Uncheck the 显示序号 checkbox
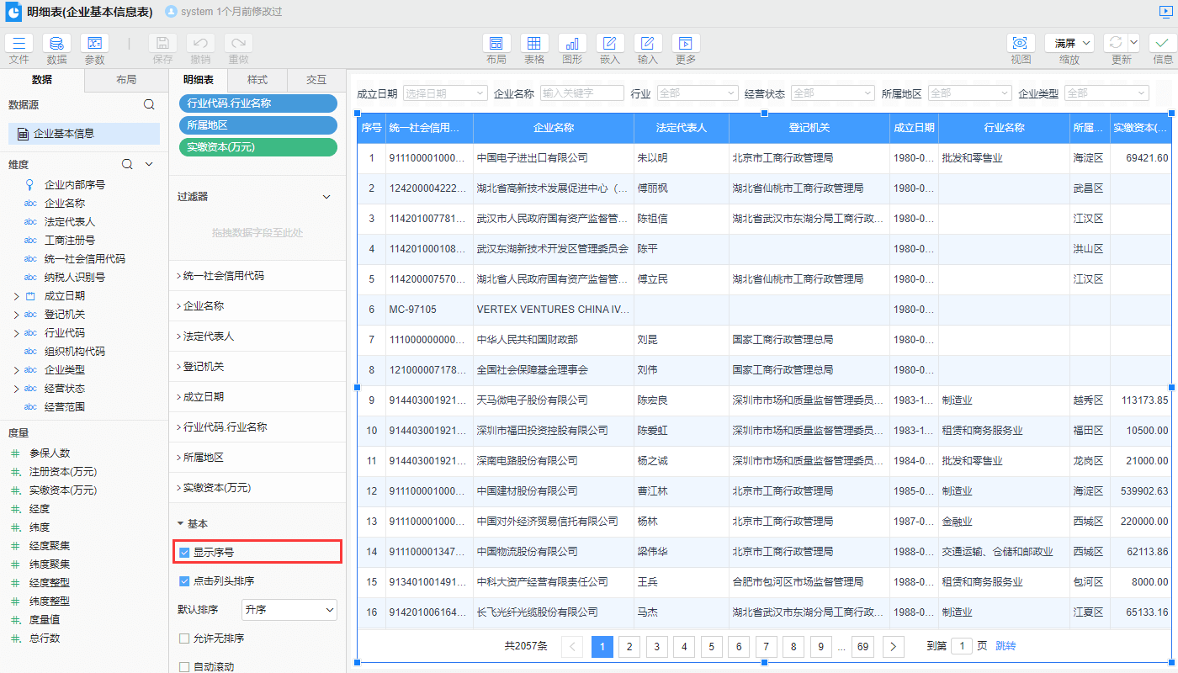Viewport: 1178px width, 673px height. point(185,553)
